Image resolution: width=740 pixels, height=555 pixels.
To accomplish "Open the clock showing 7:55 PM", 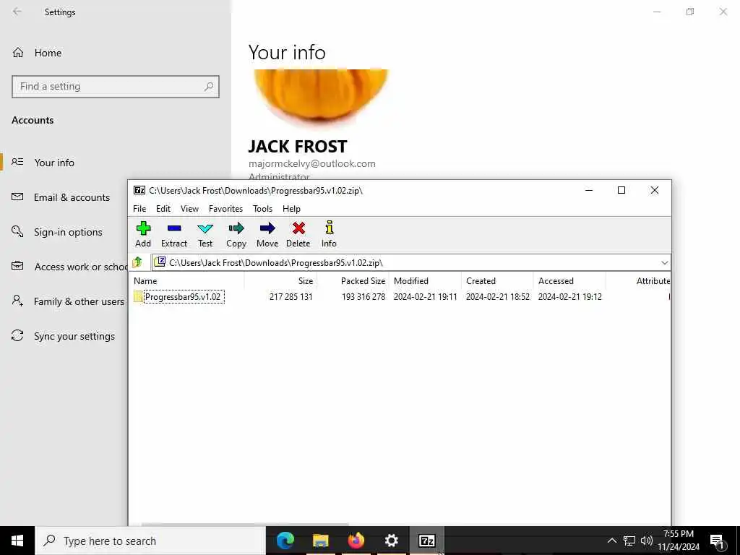I will pos(678,541).
